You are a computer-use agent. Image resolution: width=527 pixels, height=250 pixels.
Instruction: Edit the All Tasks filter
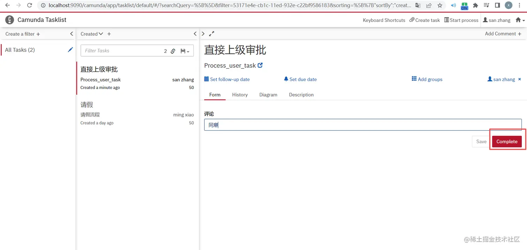[70, 50]
